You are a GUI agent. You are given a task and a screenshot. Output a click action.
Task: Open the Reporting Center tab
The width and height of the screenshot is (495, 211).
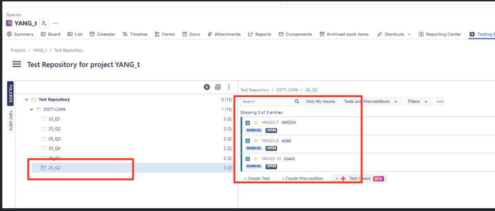point(440,34)
